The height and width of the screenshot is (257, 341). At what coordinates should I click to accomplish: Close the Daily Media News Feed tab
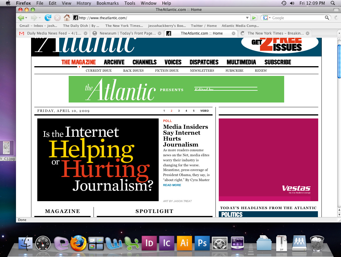tap(86, 33)
